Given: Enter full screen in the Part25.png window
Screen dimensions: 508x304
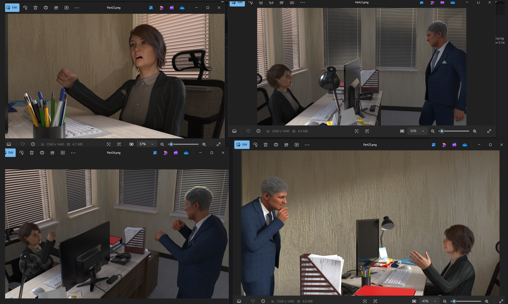Looking at the screenshot, I should [x=501, y=301].
